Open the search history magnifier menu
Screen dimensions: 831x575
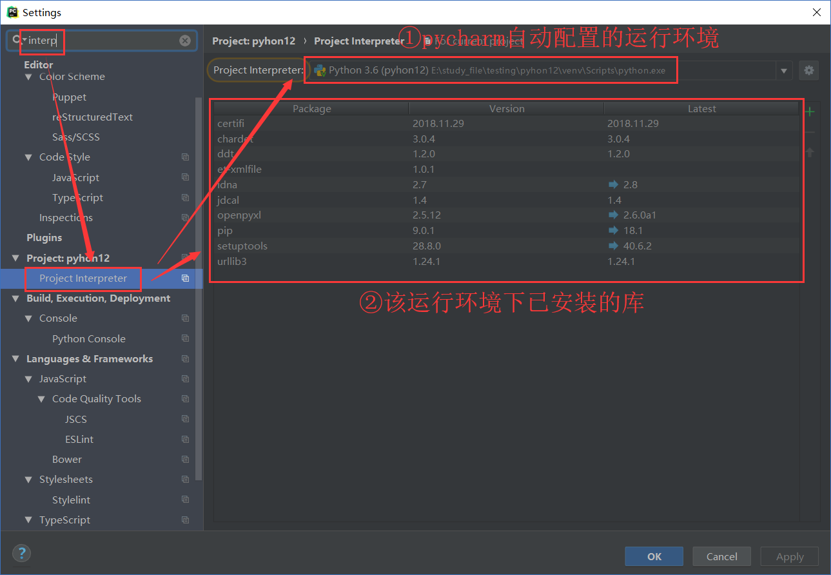pyautogui.click(x=17, y=41)
